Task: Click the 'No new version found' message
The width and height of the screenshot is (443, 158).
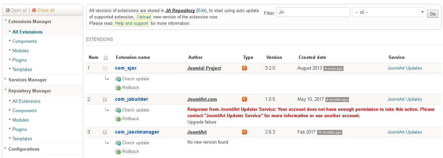Action: coord(208,142)
